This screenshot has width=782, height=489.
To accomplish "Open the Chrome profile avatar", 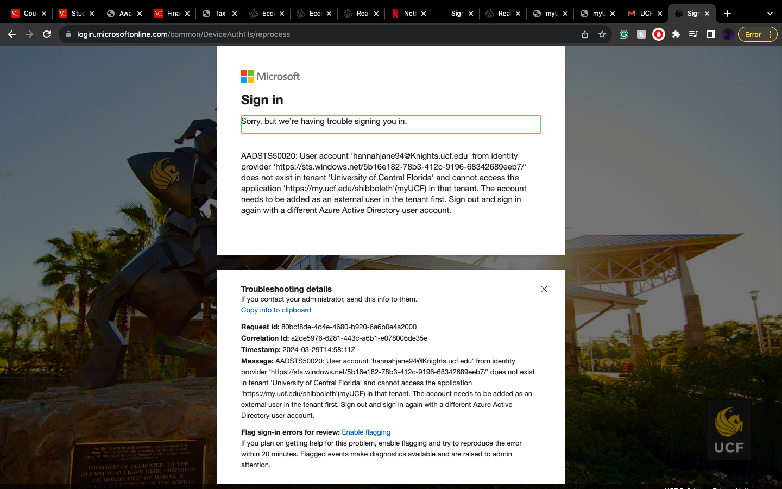I will [728, 34].
